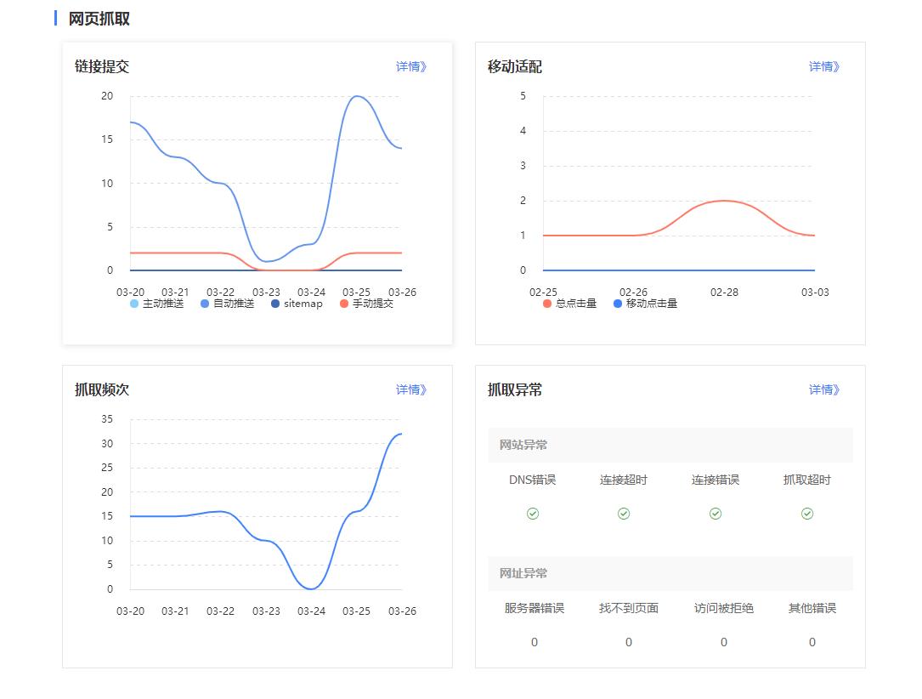Click the green check icon under 连接错误
Viewport: 922px width, 699px height.
coord(716,514)
